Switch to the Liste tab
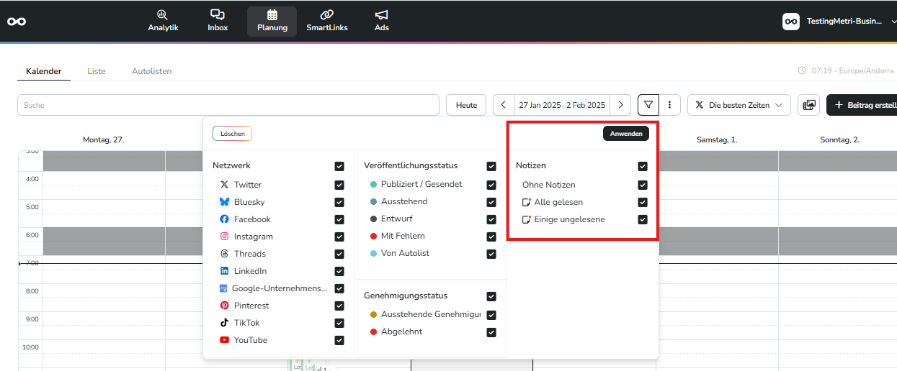 click(97, 71)
